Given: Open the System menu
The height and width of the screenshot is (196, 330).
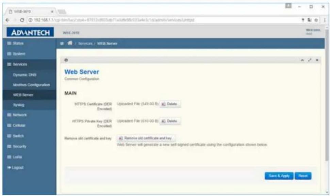Looking at the screenshot, I should (x=29, y=54).
